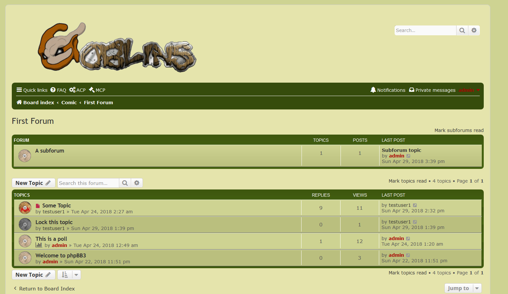
Task: Open testuser1 profile under Some Topic title
Action: pos(54,212)
